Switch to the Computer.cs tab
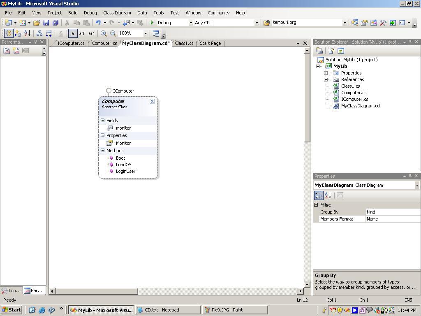 point(104,43)
